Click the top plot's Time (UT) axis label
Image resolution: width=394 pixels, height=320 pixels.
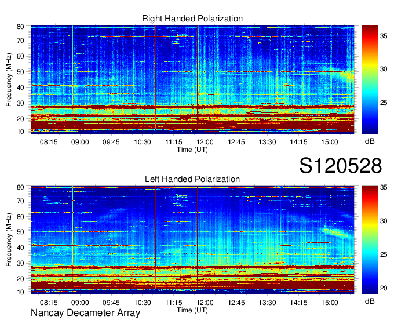(x=192, y=150)
